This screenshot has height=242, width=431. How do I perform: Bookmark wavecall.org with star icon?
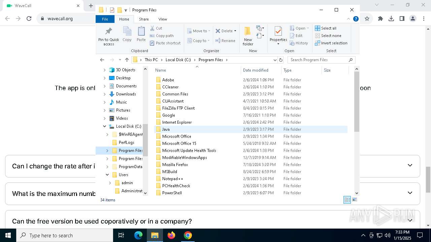point(367,19)
